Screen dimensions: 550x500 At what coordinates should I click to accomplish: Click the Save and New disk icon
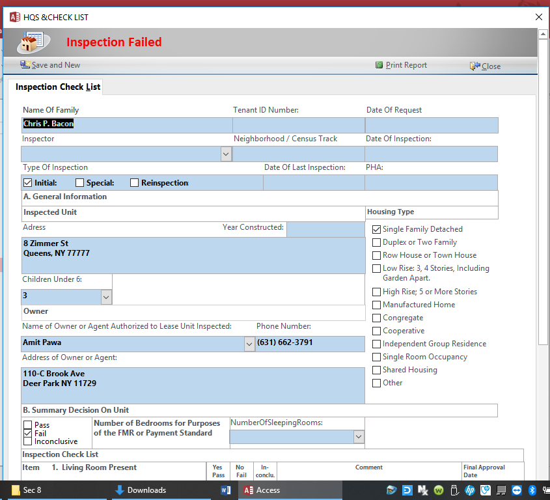(x=25, y=64)
